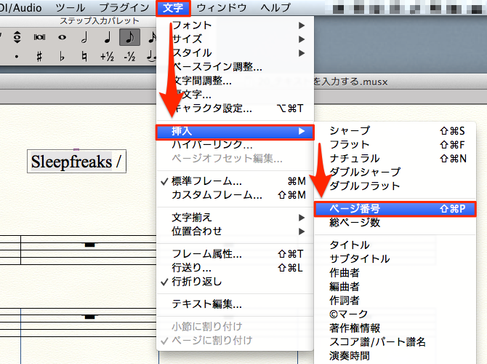Expand the 挿入 submenu
The image size is (487, 364).
(235, 132)
